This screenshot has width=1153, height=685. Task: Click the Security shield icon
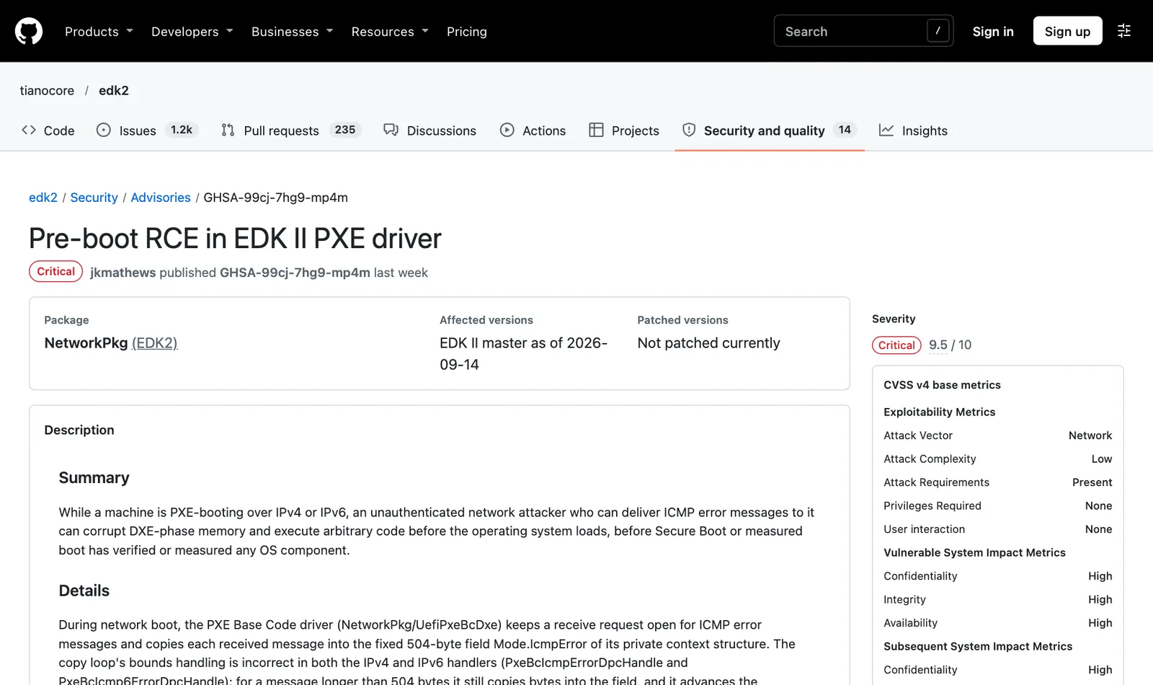689,130
